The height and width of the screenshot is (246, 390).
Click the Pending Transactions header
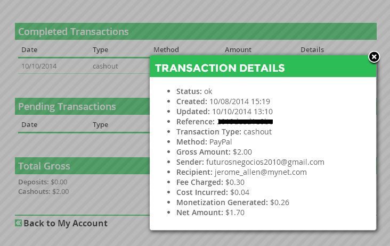click(x=83, y=106)
